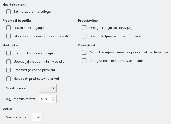Screen dimensions: 171x124
Task: Click the 'Tabulatorska mesta' 5,00 input field
Action: click(44, 99)
